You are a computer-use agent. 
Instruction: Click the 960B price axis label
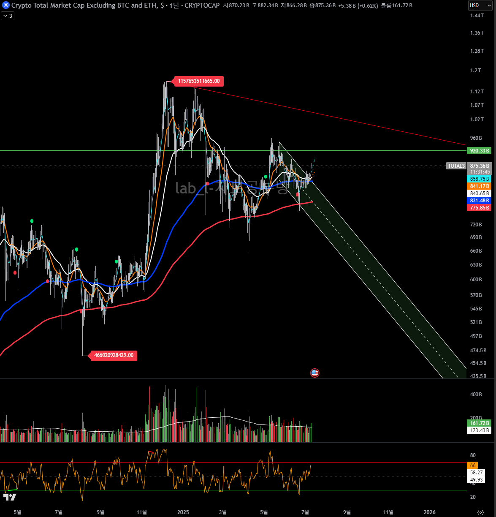click(476, 138)
